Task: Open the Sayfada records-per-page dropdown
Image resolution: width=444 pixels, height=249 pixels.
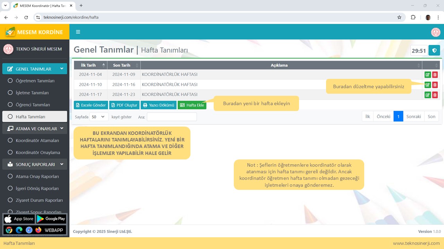Action: click(99, 117)
